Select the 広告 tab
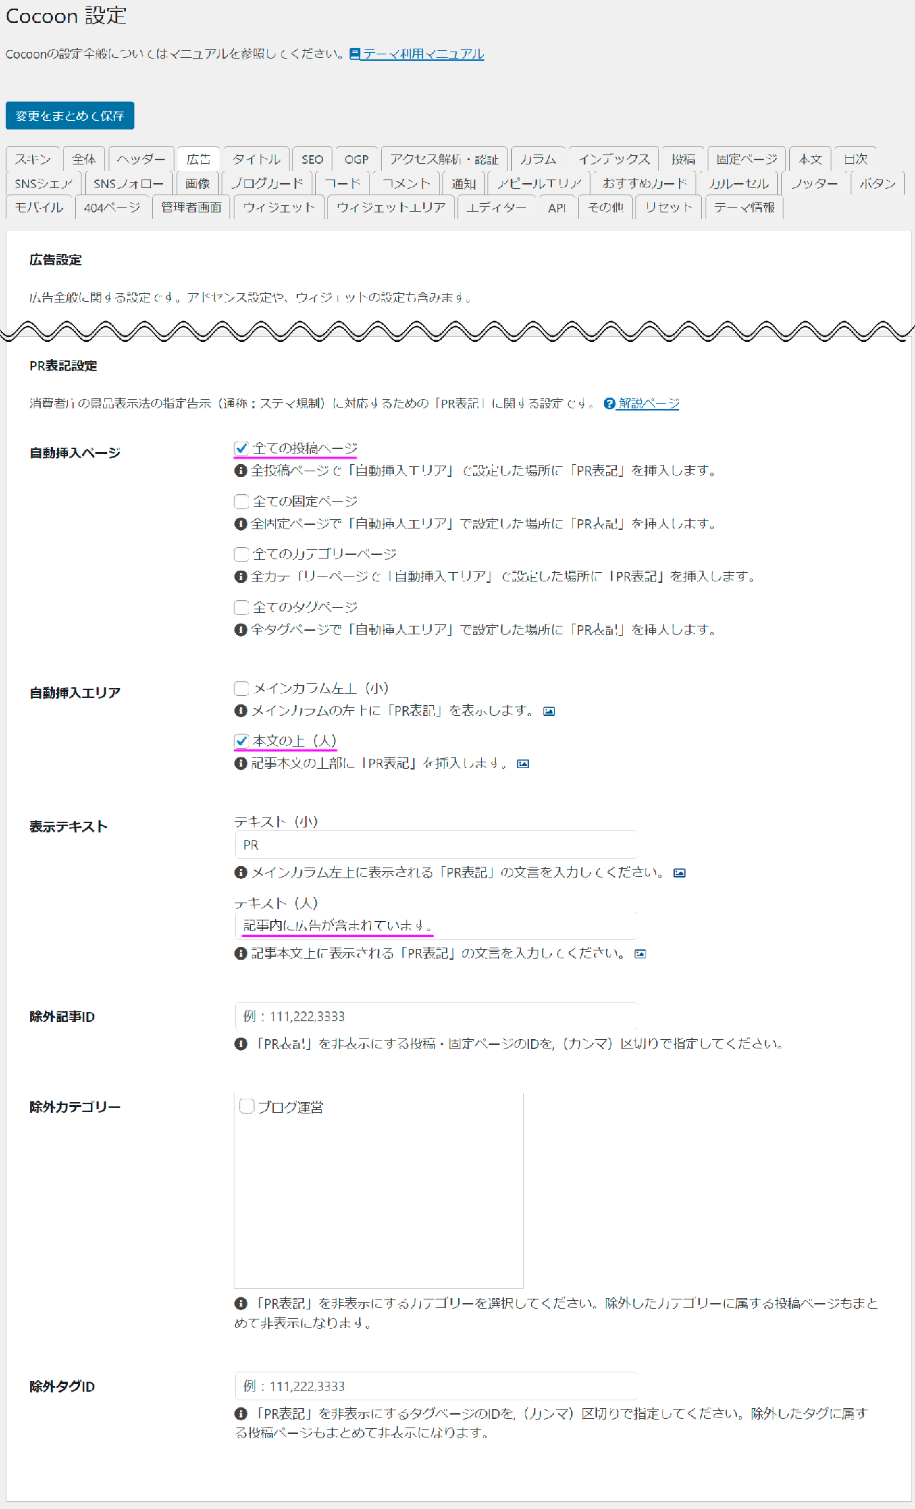This screenshot has width=915, height=1509. point(199,159)
